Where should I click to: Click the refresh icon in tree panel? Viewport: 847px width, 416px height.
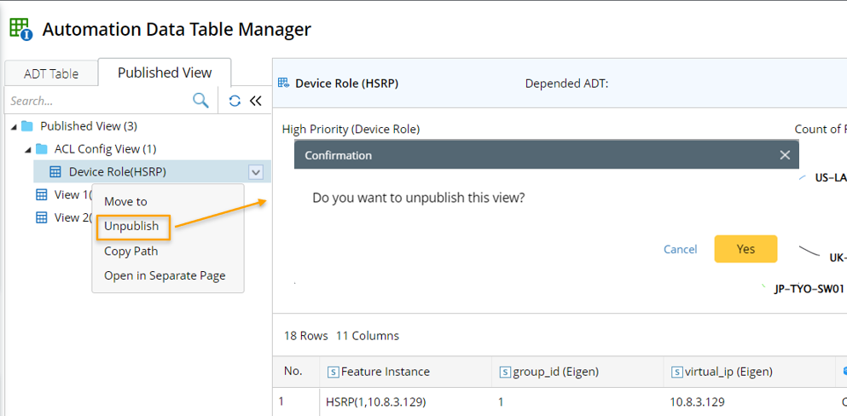point(235,101)
